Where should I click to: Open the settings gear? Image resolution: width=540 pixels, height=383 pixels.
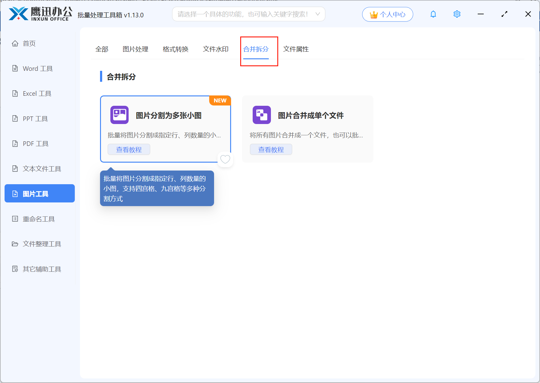tap(457, 14)
